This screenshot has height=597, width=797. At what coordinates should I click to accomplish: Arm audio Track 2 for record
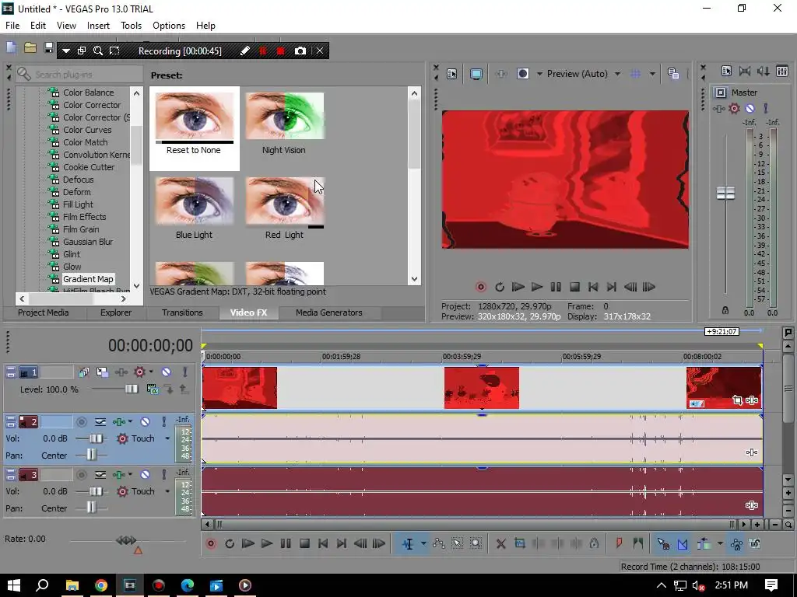81,421
